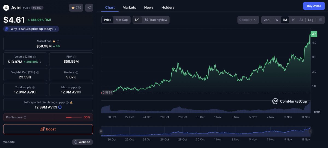Image resolution: width=328 pixels, height=148 pixels.
Task: Add AVICI to watchlist star button
Action: (76, 8)
